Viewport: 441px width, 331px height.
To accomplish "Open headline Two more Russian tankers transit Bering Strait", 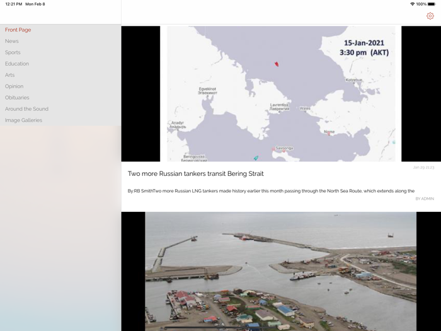I will (196, 173).
